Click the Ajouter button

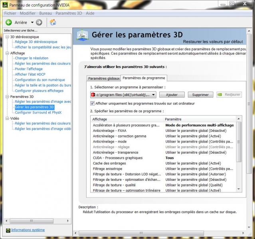(172, 95)
